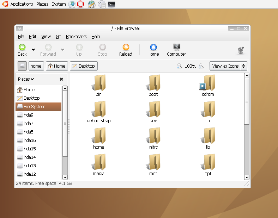Open the Forward history dropdown arrow
This screenshot has width=278, height=218.
[x=62, y=50]
